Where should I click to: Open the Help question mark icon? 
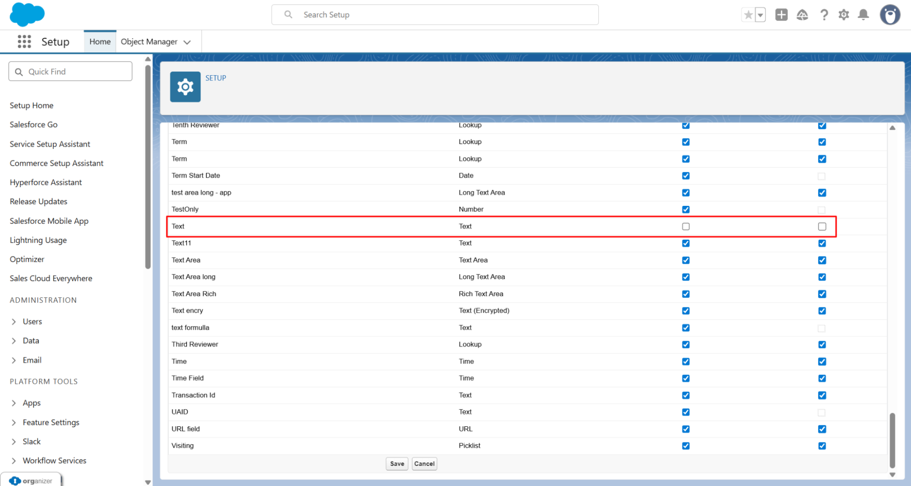[x=824, y=15]
